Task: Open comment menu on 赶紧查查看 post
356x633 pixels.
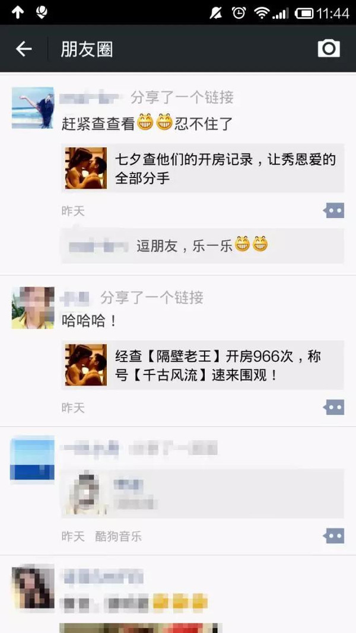Action: coord(334,211)
